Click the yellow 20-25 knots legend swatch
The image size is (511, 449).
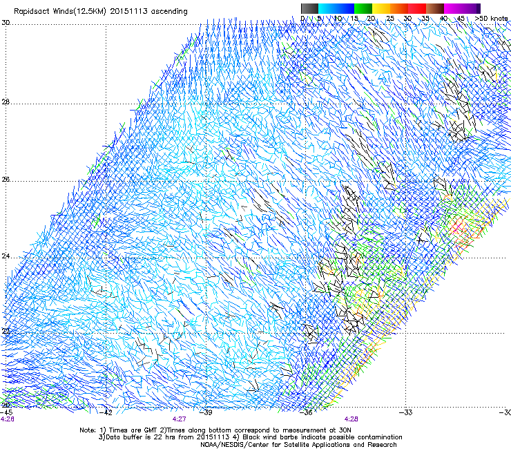(x=381, y=8)
